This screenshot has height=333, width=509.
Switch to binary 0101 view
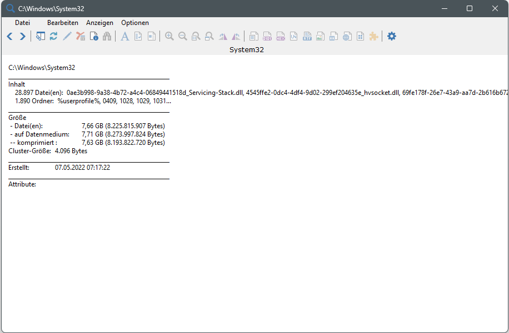(267, 36)
